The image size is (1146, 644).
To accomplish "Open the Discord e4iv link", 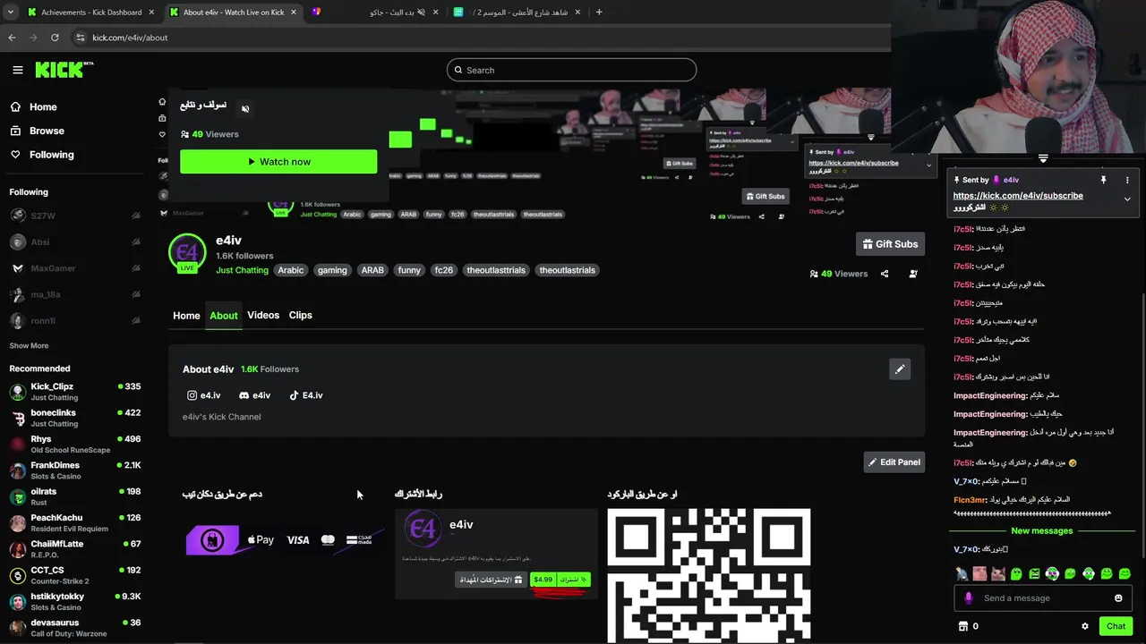I will point(255,395).
